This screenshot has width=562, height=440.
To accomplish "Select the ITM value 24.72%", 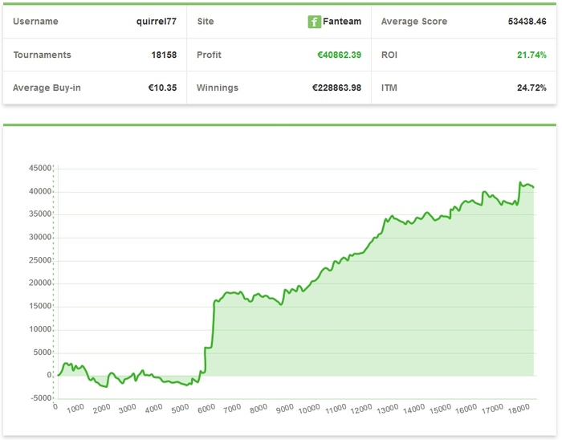I will (x=531, y=88).
